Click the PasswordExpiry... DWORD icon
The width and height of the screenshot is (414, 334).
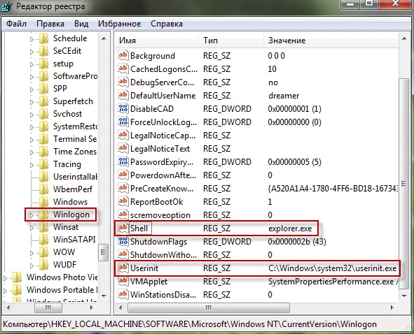pyautogui.click(x=123, y=161)
